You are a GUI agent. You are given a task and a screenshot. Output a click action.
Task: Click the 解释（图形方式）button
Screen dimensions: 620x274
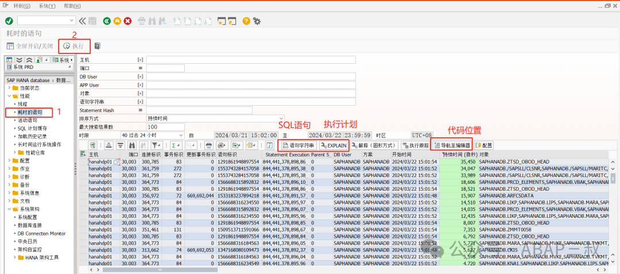[374, 145]
